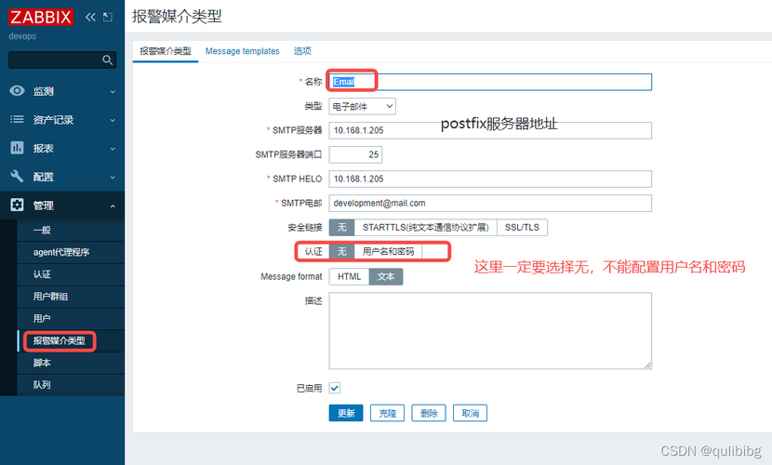This screenshot has width=772, height=465.
Task: Open 队列 menu item
Action: point(71,385)
